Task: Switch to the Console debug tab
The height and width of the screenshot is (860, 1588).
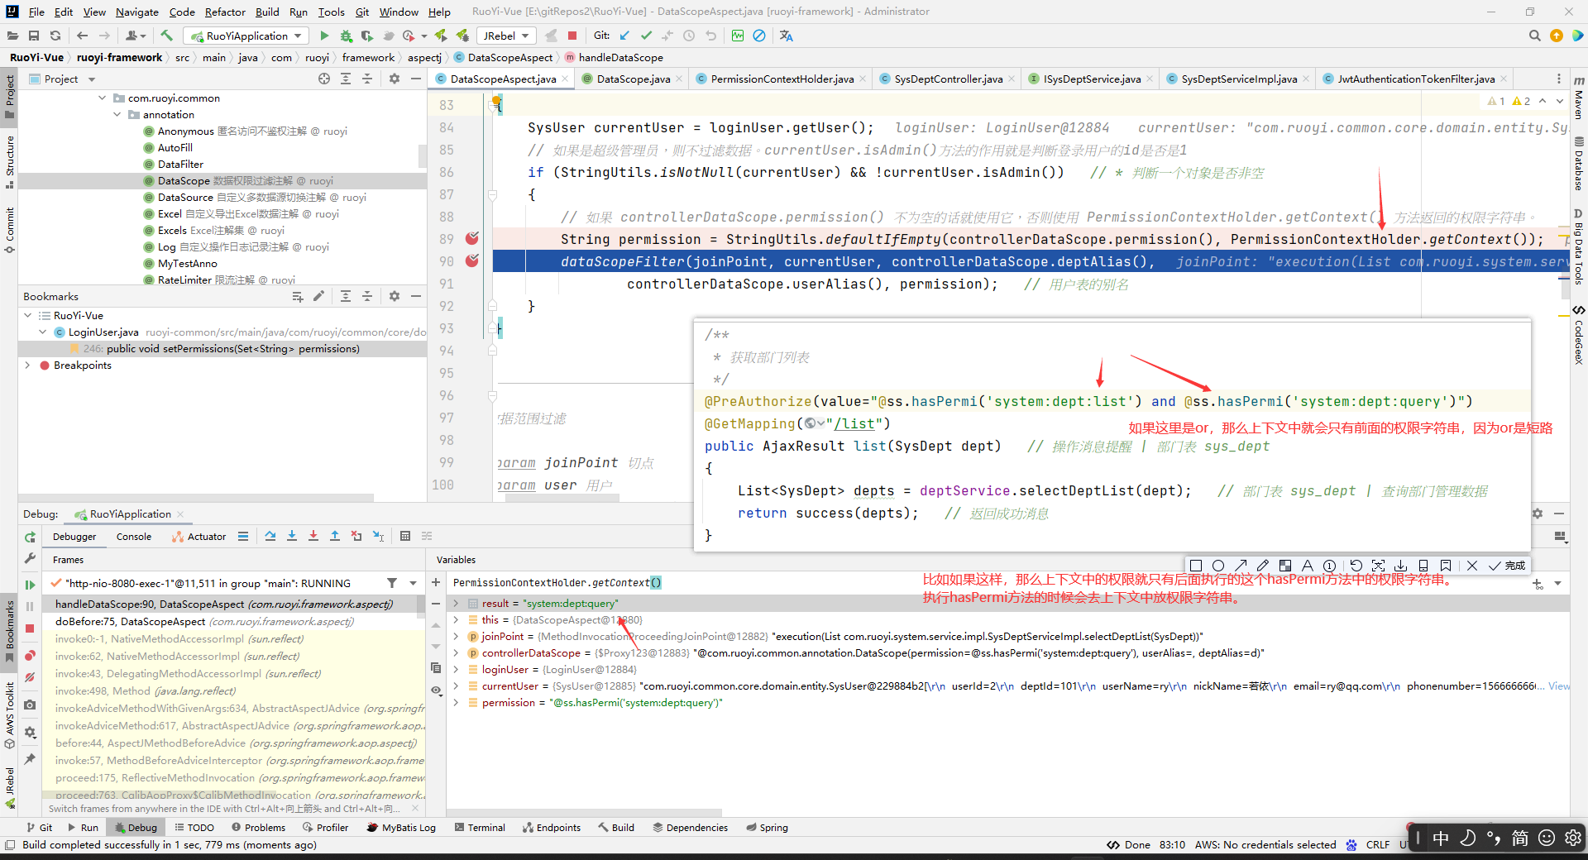Action: pos(134,536)
